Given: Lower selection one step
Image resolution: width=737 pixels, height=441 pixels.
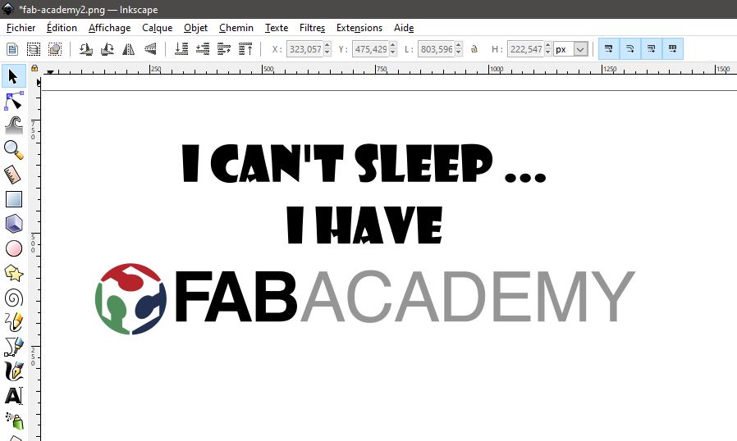Looking at the screenshot, I should 203,49.
